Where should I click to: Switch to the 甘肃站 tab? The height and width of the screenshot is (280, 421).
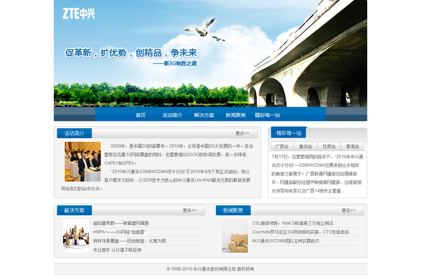click(x=329, y=146)
